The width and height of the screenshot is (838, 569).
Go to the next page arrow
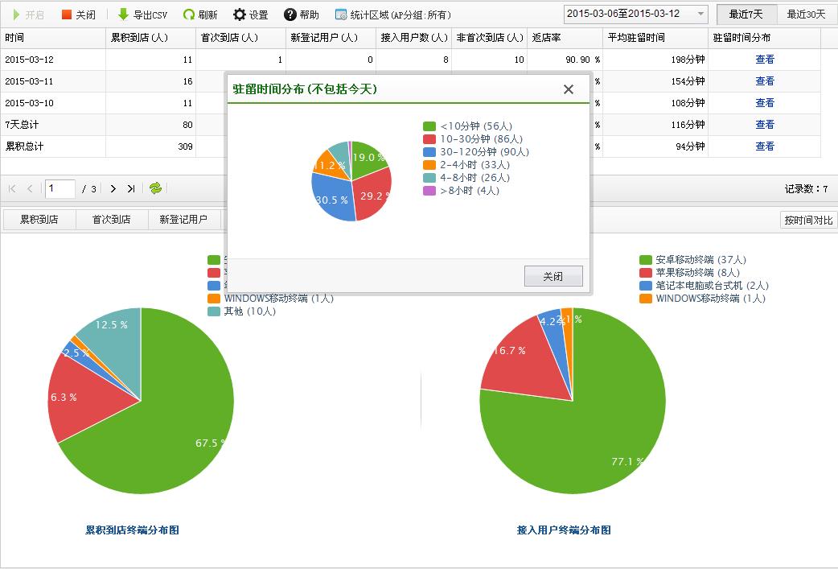pyautogui.click(x=113, y=188)
